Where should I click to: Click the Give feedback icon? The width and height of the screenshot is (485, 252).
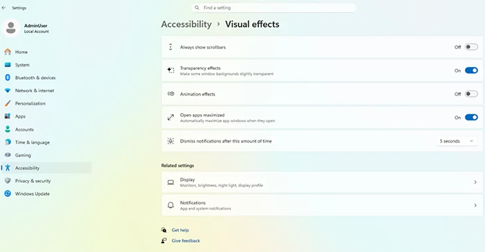[164, 240]
